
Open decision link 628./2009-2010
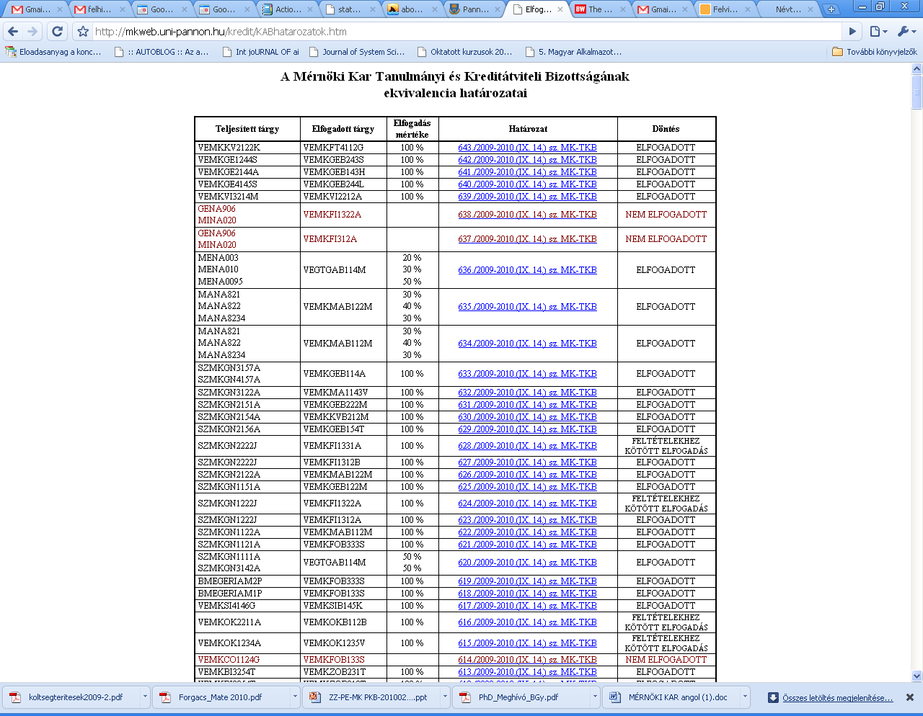tap(527, 446)
